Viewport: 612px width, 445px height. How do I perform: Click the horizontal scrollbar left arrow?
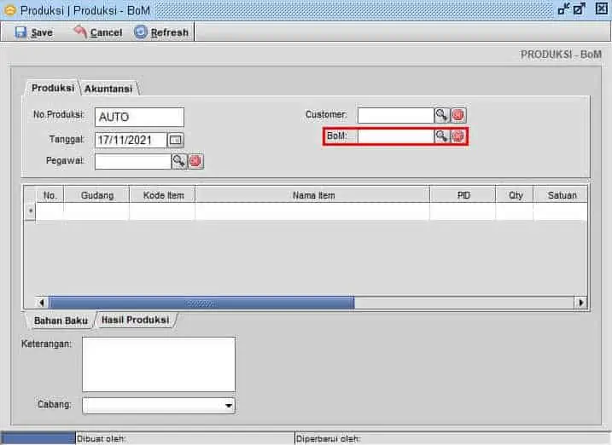pos(41,303)
